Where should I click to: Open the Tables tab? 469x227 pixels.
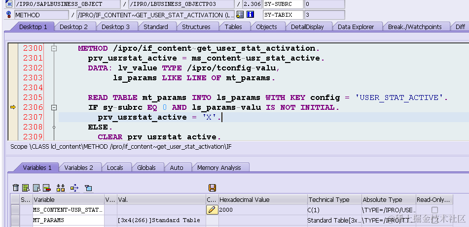(233, 27)
